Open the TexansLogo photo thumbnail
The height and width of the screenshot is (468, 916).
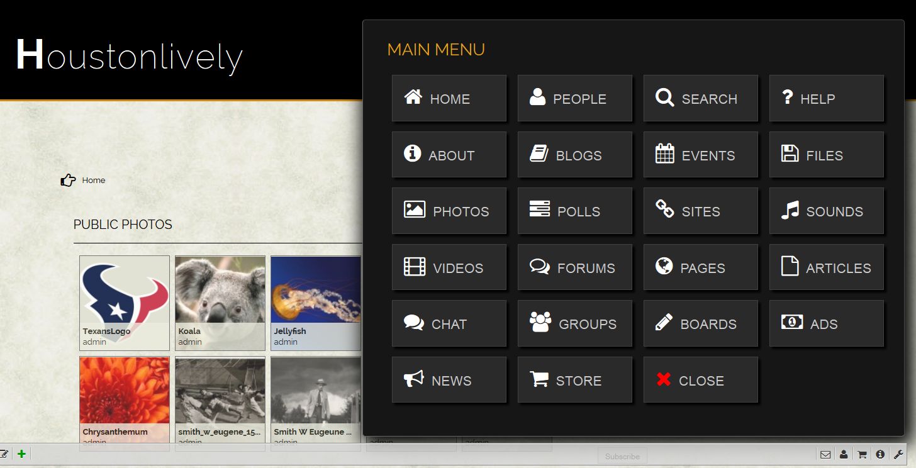125,303
